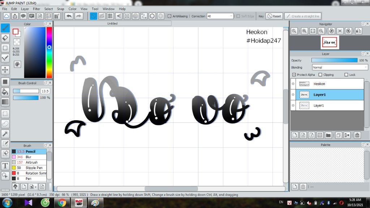Toggle the Soft Edge checkbox
This screenshot has height=208, width=370.
point(238,16)
